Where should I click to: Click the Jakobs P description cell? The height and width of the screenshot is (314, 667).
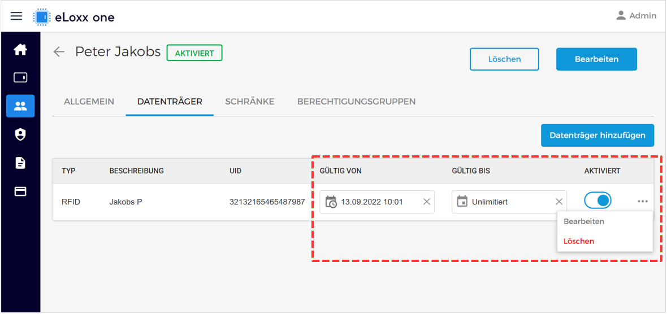(125, 202)
